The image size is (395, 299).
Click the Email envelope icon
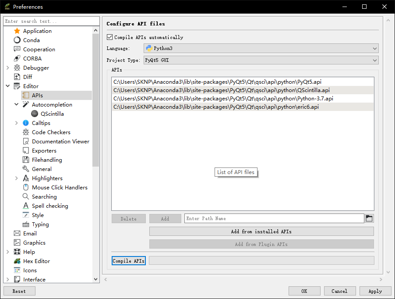click(17, 233)
